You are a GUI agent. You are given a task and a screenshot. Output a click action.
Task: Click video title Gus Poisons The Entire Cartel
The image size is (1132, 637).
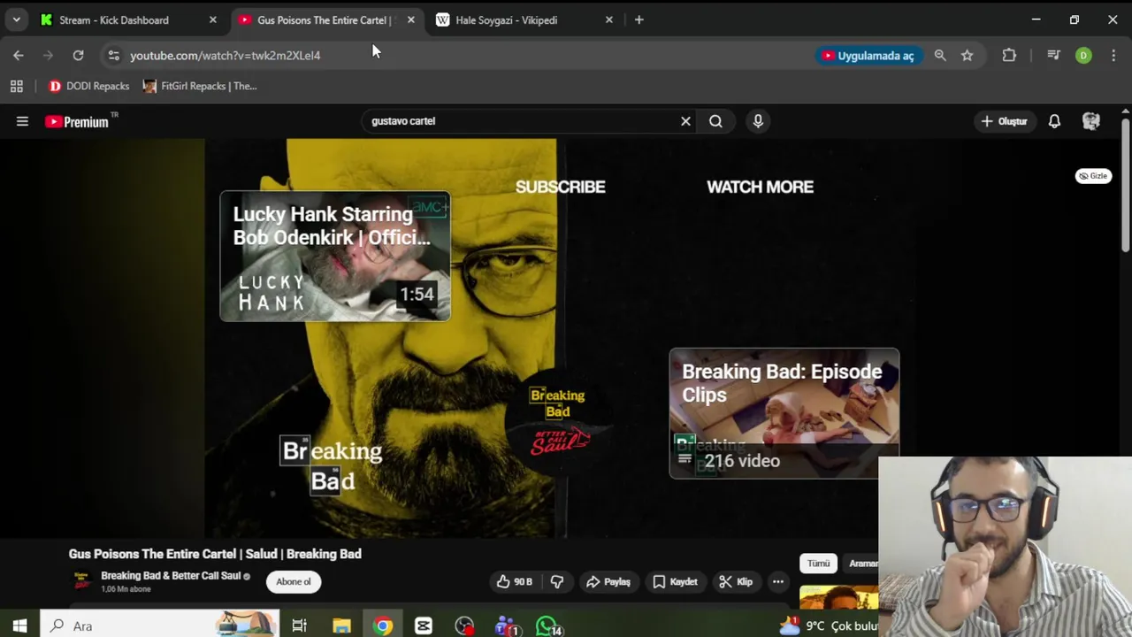tap(215, 554)
